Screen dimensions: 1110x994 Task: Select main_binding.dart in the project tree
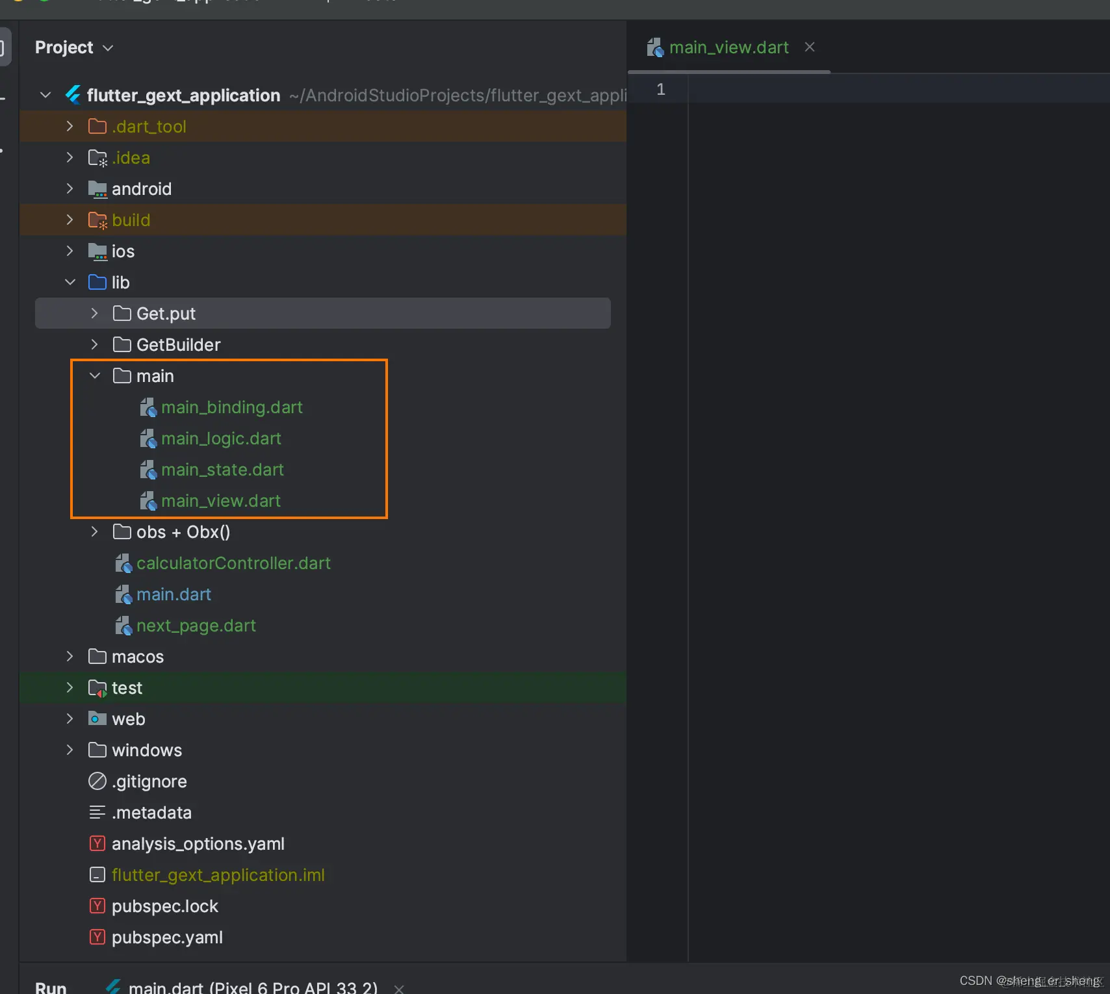[232, 407]
